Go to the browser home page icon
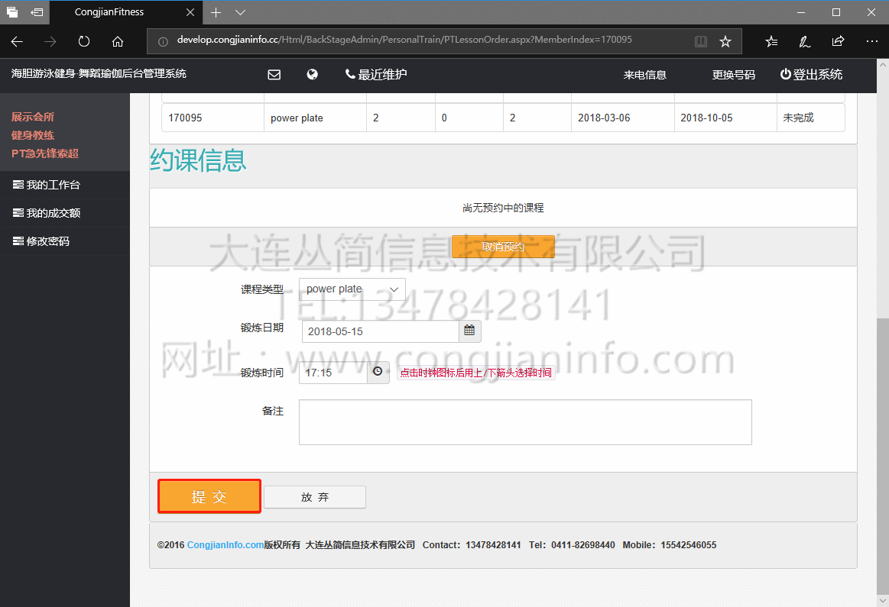 pos(118,41)
